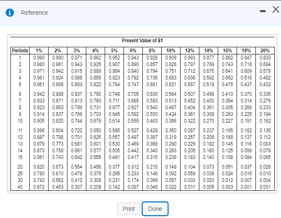This screenshot has height=218, width=281.
Task: Click period 6 value 0.410 under 16%
Action: (227, 94)
